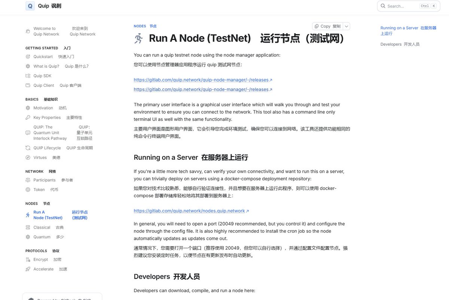Open first quip-node-manager releases link

coord(203,80)
